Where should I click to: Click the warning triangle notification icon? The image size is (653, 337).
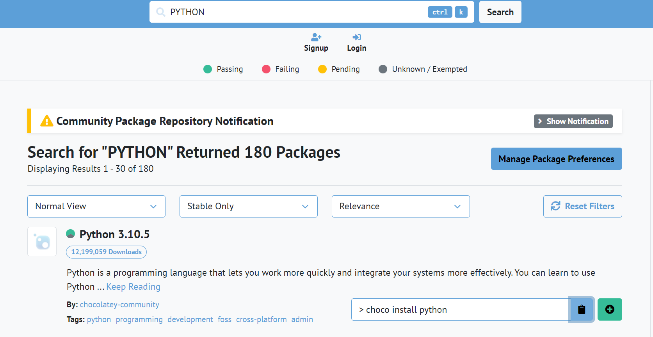tap(47, 121)
